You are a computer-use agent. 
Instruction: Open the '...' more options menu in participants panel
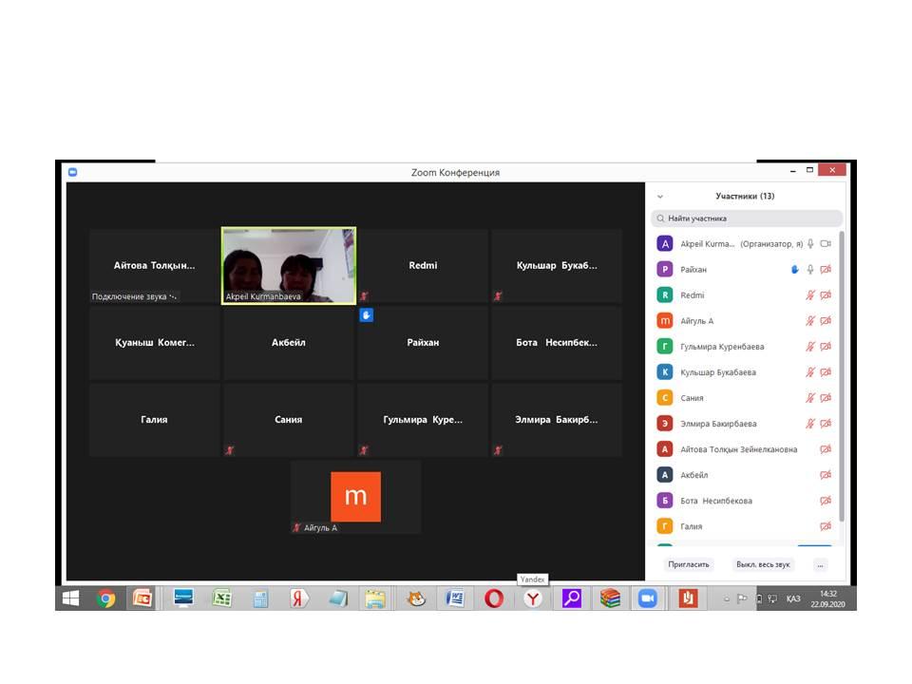click(820, 564)
